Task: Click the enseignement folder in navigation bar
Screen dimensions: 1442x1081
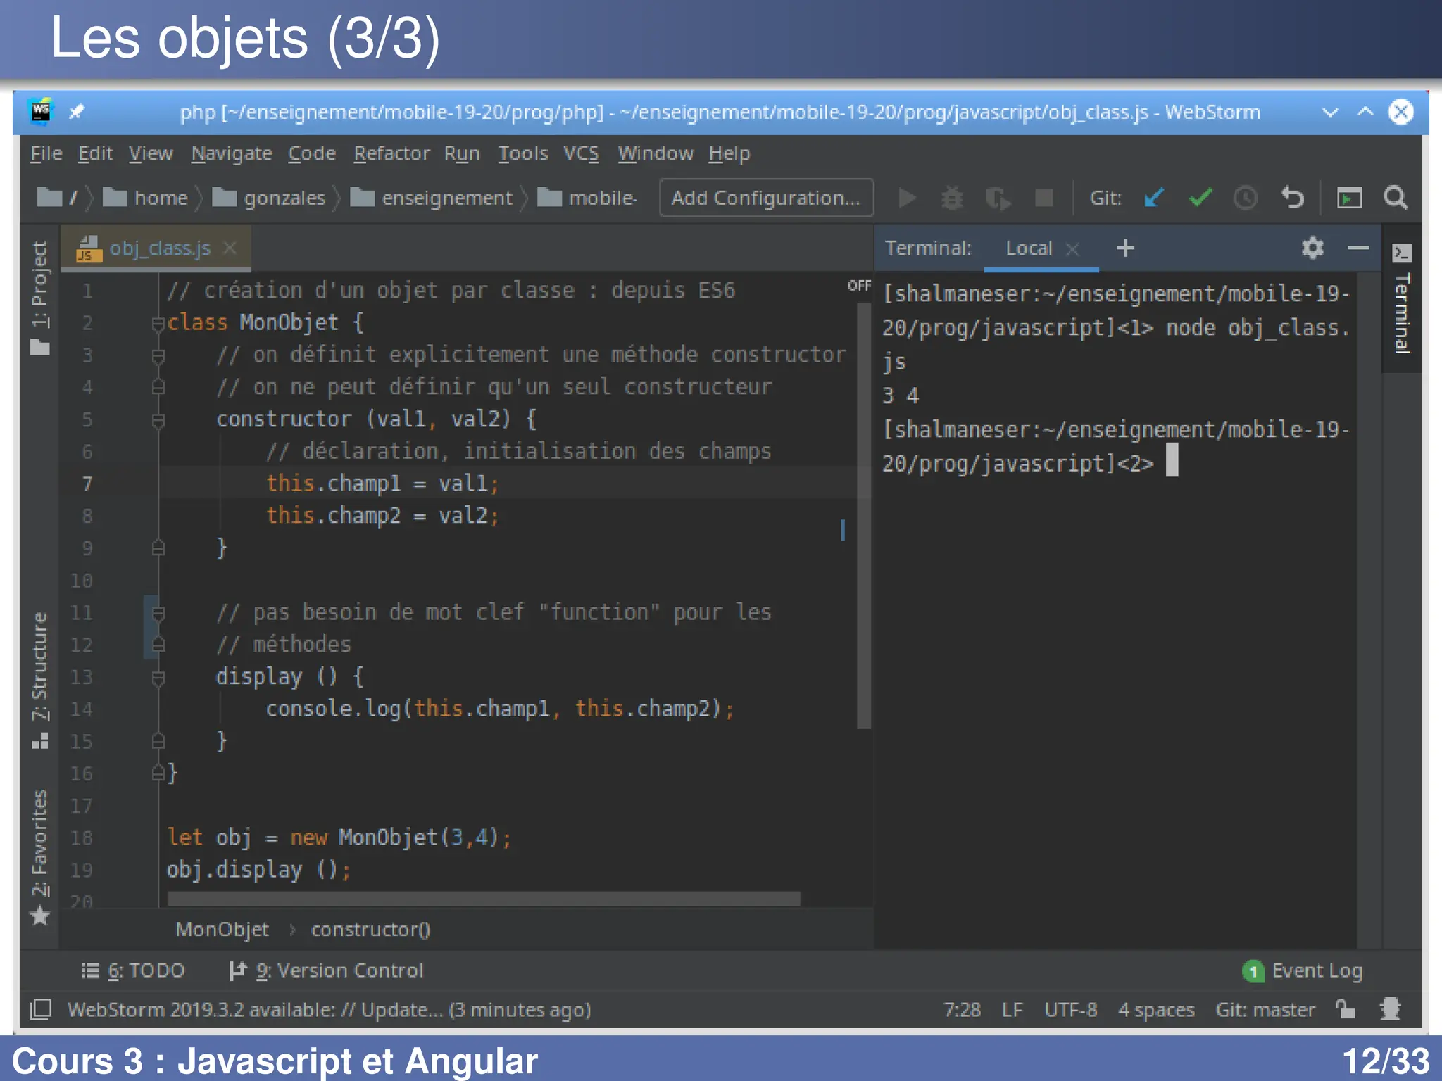Action: [432, 198]
